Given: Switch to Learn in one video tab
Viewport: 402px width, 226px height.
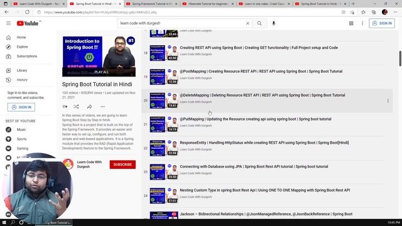Looking at the screenshot, I should [264, 4].
